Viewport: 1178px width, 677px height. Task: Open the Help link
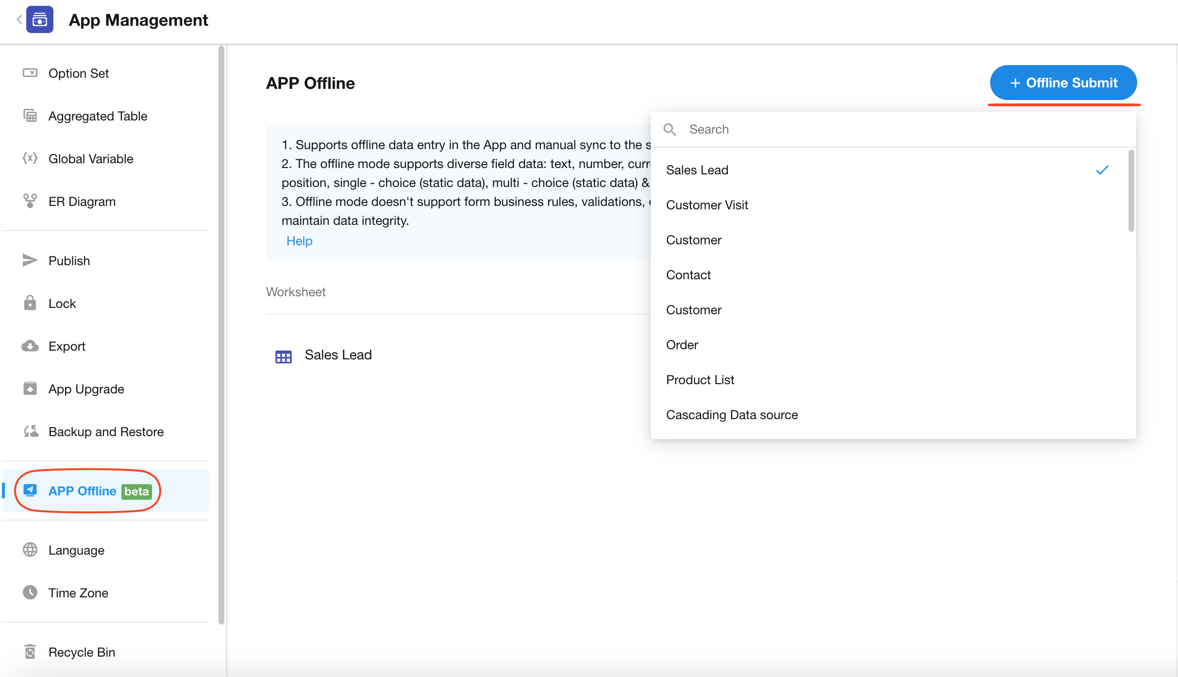(x=299, y=241)
